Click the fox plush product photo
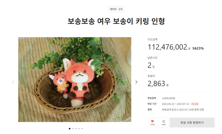The height and width of the screenshot is (134, 222). point(75,80)
